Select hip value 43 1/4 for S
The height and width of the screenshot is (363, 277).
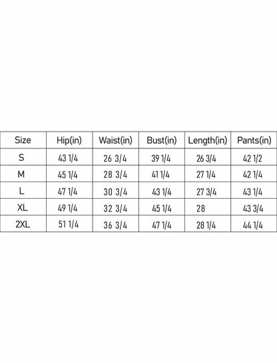click(x=68, y=158)
